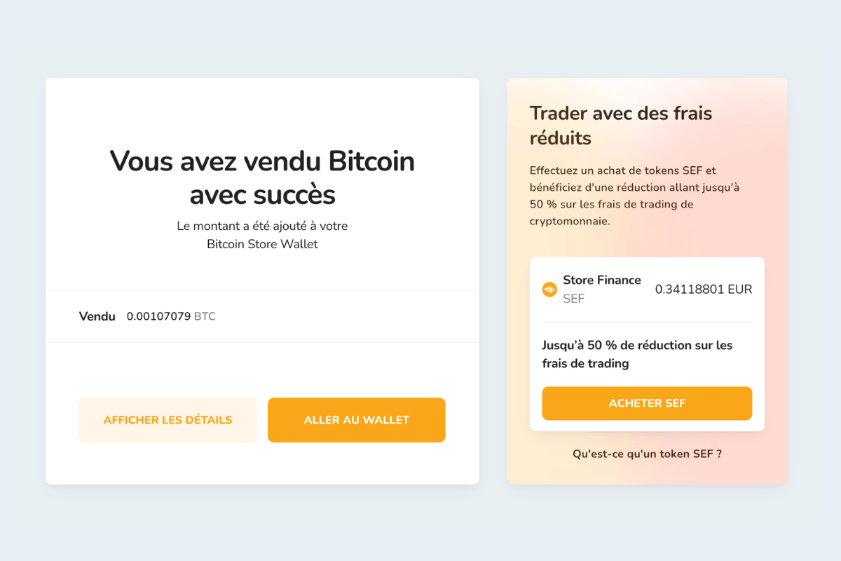The width and height of the screenshot is (841, 561).
Task: Open the 'Qu'est-ce qu'un token SEF ?' link
Action: [646, 454]
